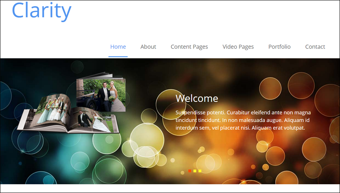Screen dimensions: 340x193
Task: Click the Welcome slide heading
Action: [x=197, y=98]
